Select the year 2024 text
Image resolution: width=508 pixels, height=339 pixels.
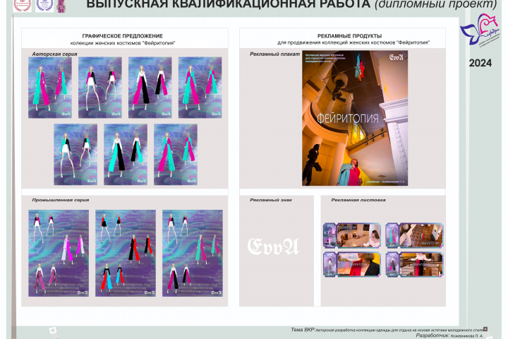pos(480,63)
